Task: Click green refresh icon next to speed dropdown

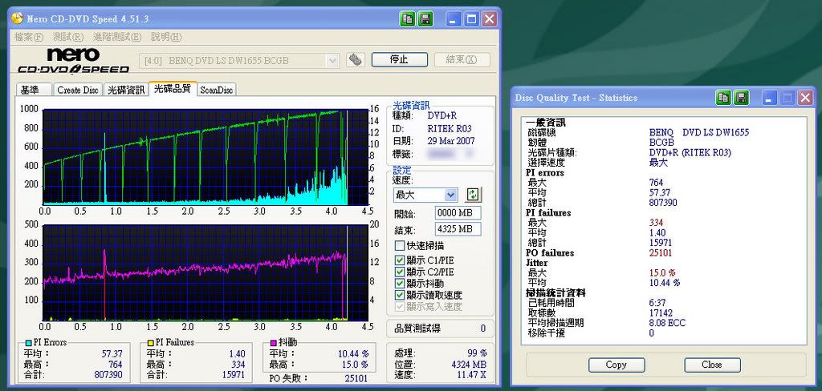Action: [473, 195]
